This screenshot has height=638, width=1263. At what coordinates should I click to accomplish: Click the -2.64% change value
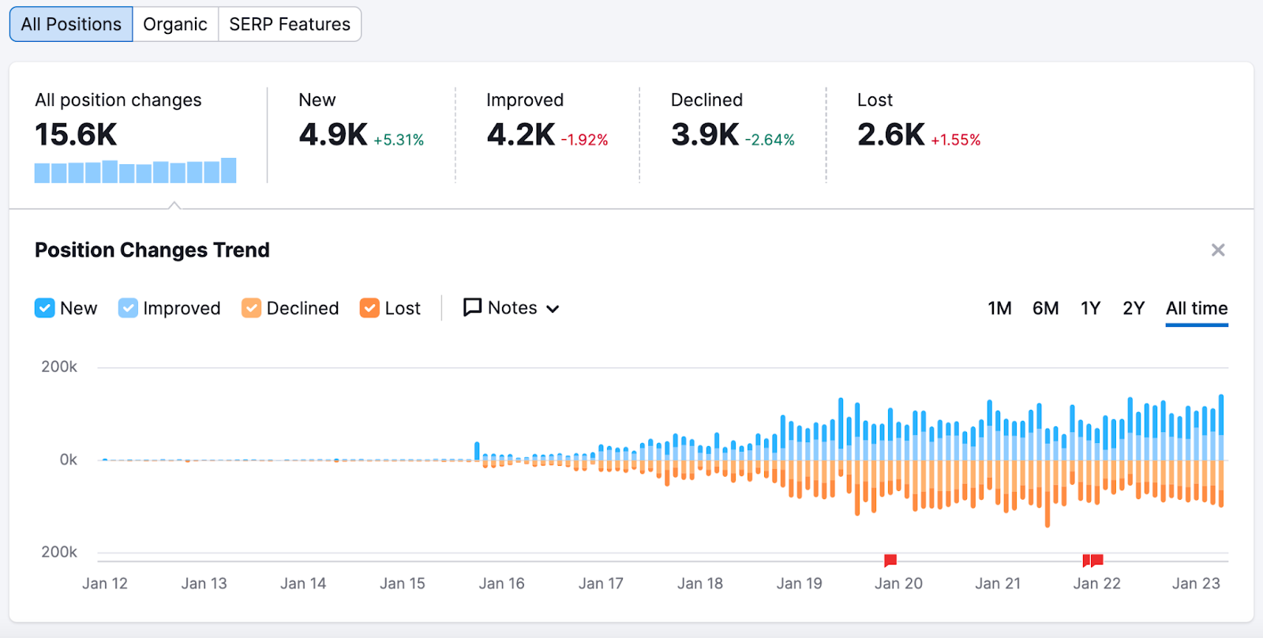coord(770,140)
